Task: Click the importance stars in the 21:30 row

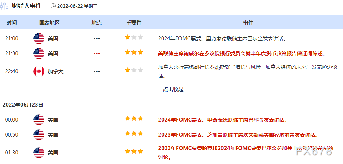Action: [x=134, y=52]
